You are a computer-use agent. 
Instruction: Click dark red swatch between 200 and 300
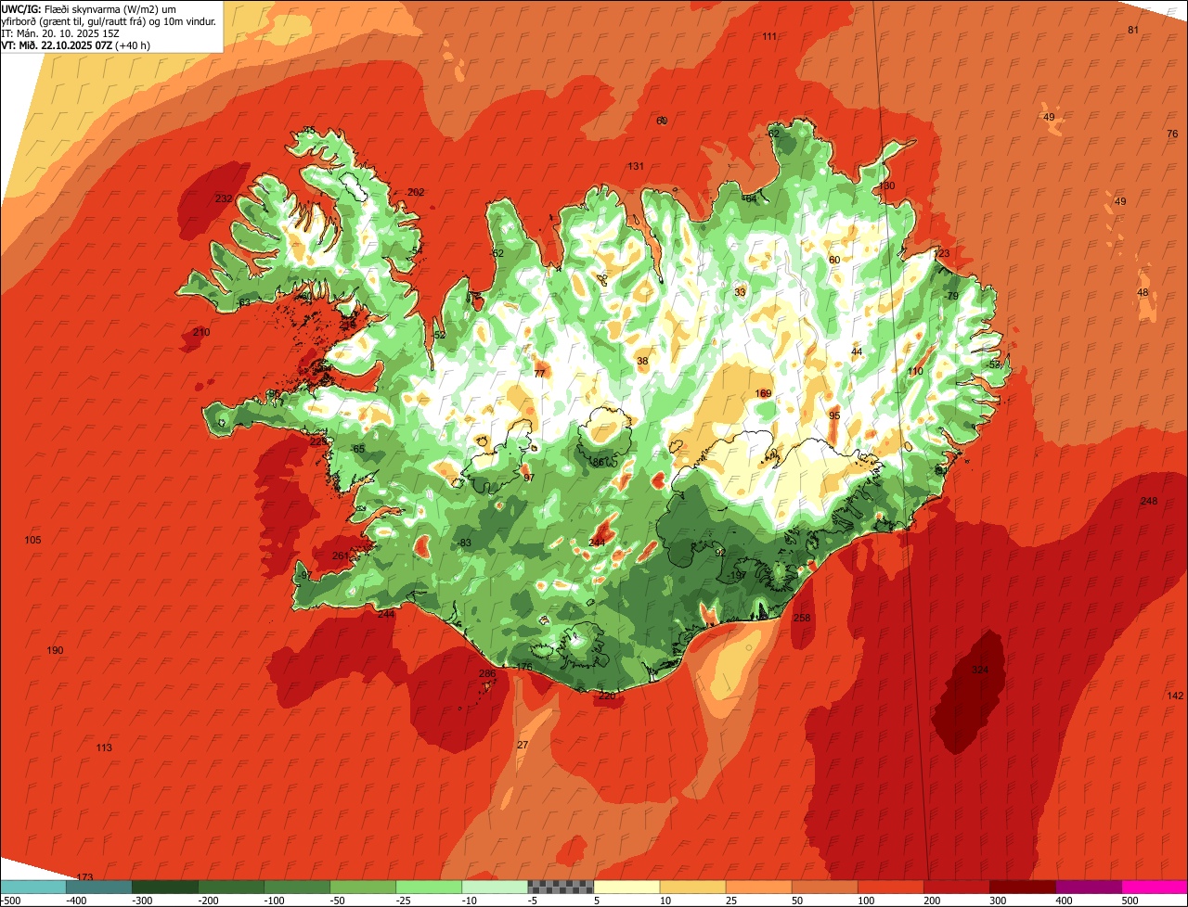(955, 886)
